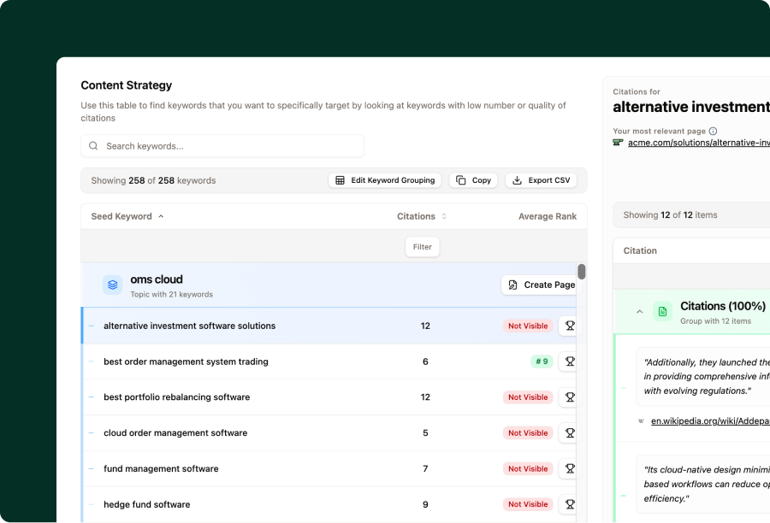Click Average Rank column header

pyautogui.click(x=548, y=216)
